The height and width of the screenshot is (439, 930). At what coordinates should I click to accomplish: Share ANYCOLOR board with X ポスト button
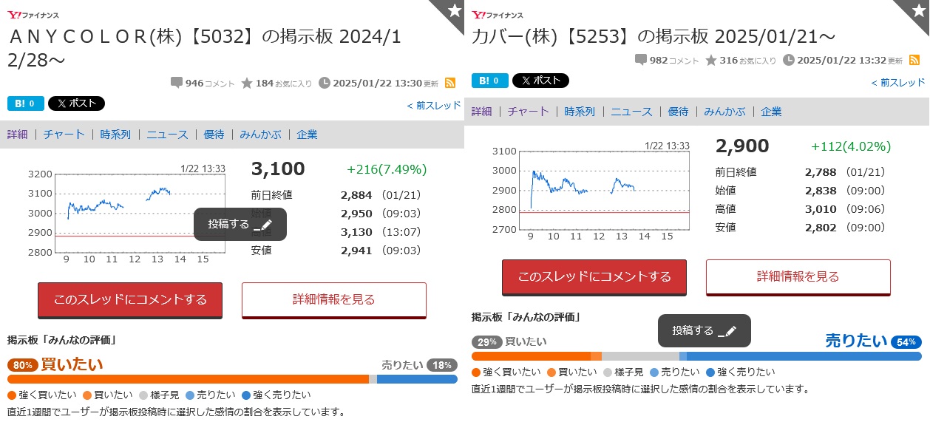point(76,103)
